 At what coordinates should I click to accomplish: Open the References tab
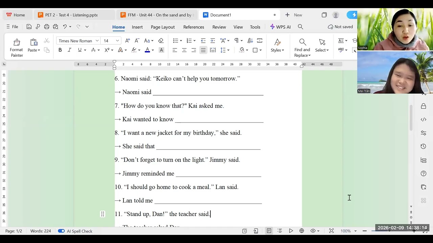click(194, 27)
